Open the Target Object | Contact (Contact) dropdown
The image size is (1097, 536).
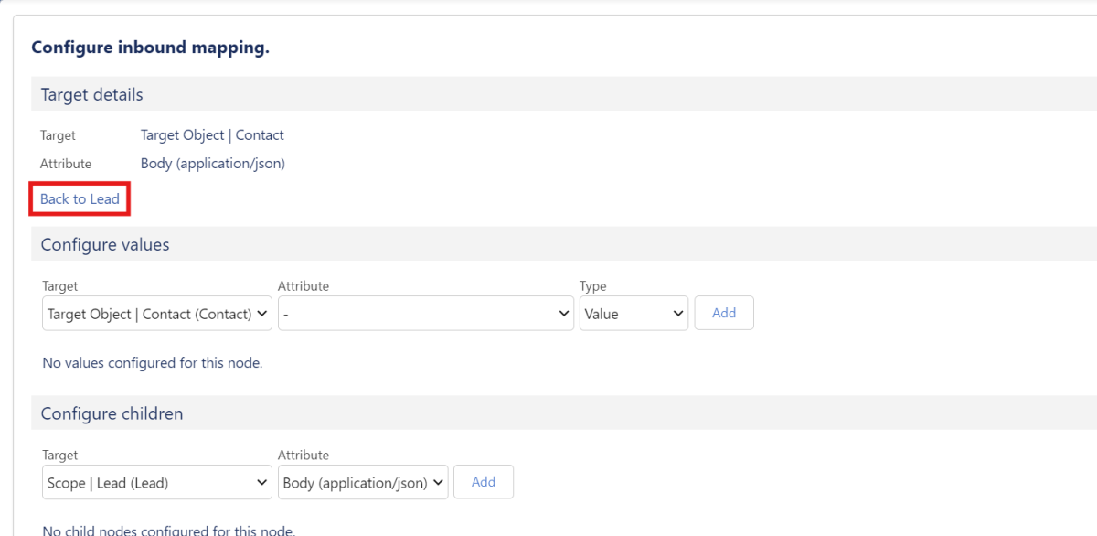tap(157, 314)
